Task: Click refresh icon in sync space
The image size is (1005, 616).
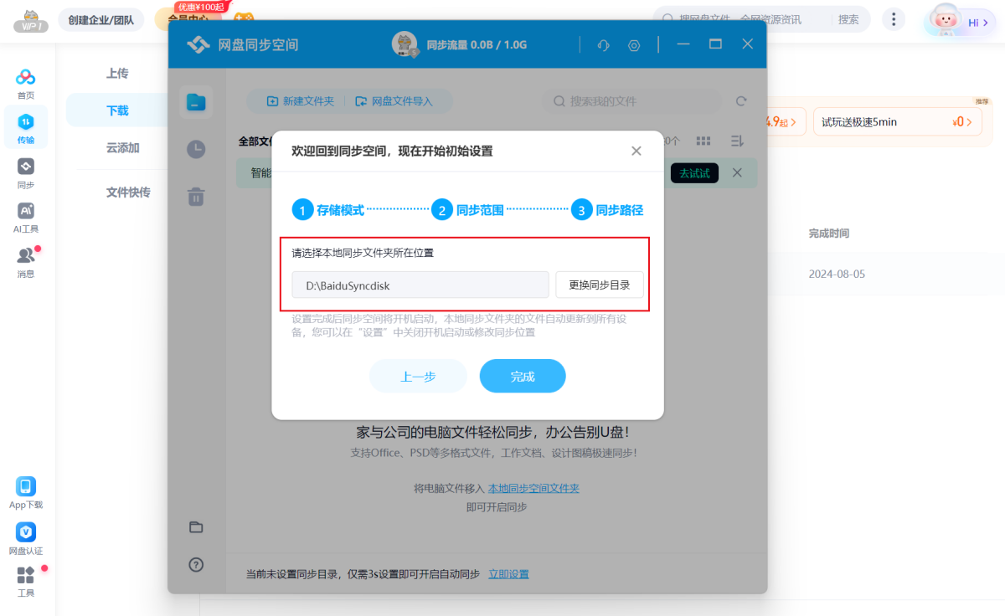Action: click(740, 101)
